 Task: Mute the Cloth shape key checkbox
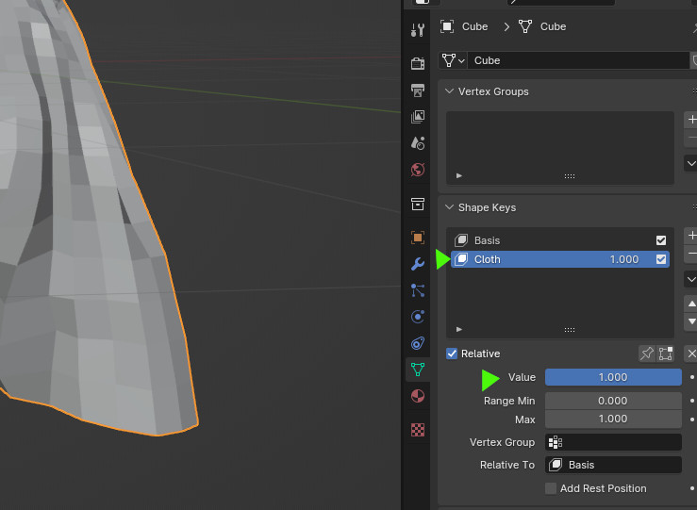point(661,259)
